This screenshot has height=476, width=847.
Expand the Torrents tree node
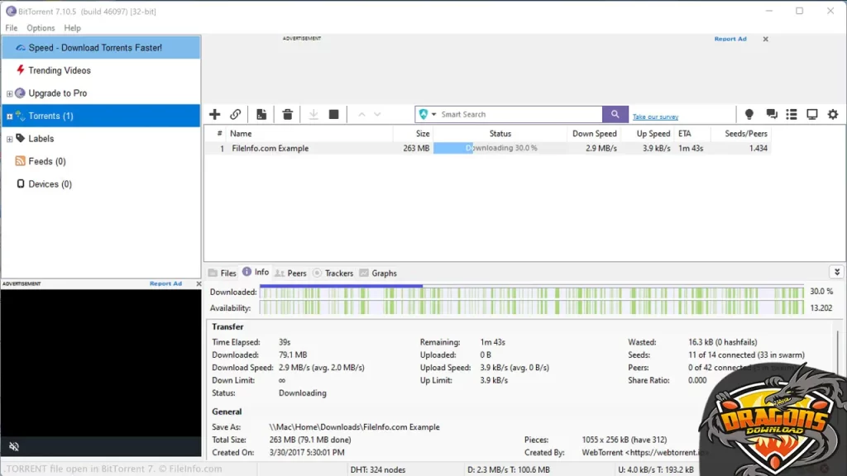[9, 117]
